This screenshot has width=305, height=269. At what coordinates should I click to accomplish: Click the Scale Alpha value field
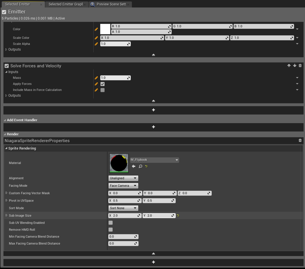coord(115,44)
